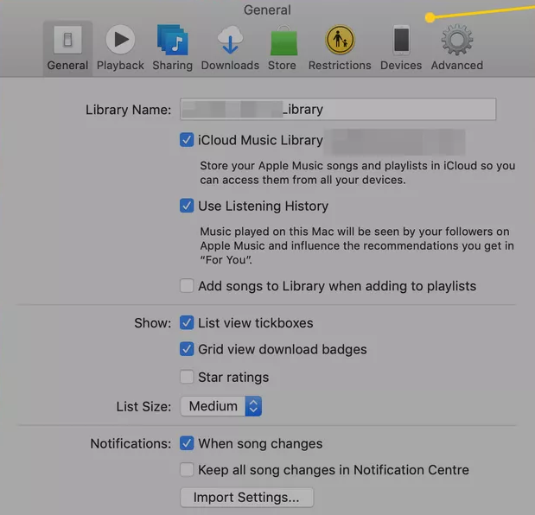Enable Keep all song changes in Notification Centre

point(187,470)
